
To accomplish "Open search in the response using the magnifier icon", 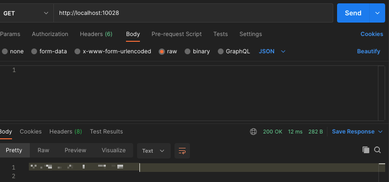I will (377, 150).
